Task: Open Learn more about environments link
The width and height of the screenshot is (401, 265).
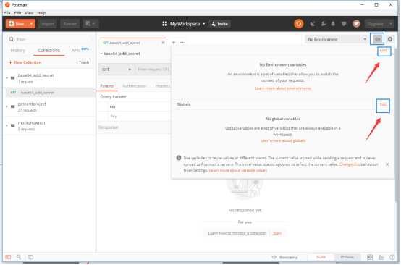Action: pyautogui.click(x=283, y=88)
